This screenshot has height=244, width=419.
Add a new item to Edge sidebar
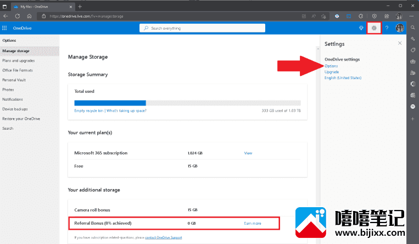point(413,119)
